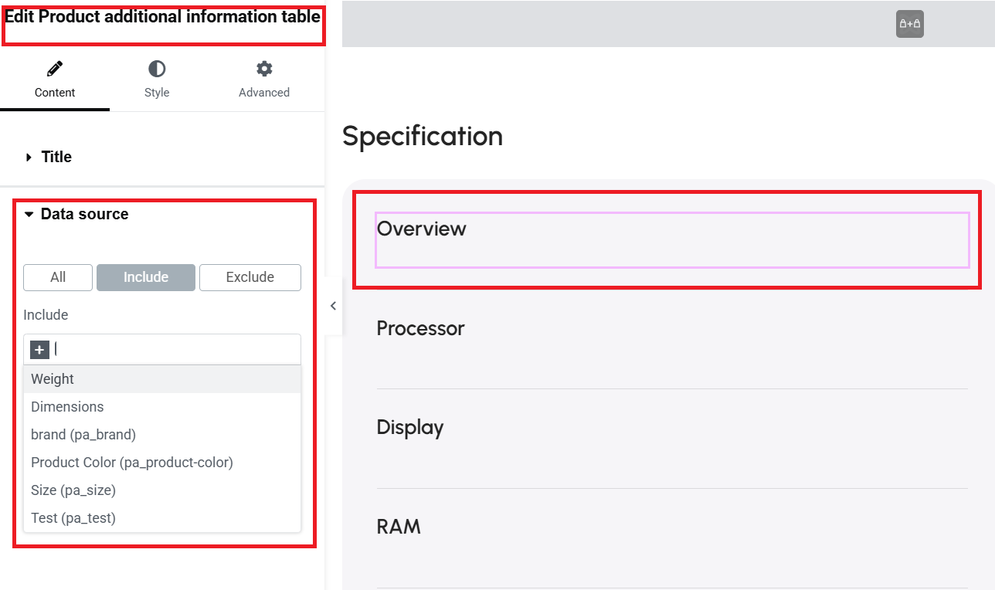
Task: Click the Advanced gear icon
Action: point(264,70)
